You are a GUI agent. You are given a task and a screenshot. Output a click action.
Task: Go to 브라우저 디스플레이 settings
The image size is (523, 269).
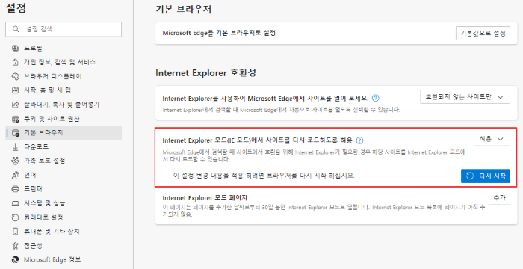64,76
